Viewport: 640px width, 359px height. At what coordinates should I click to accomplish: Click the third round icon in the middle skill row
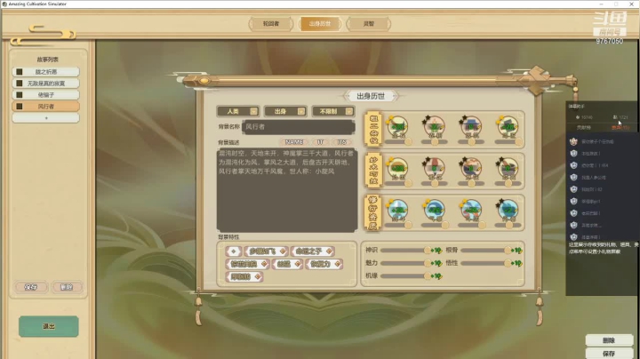coord(471,169)
